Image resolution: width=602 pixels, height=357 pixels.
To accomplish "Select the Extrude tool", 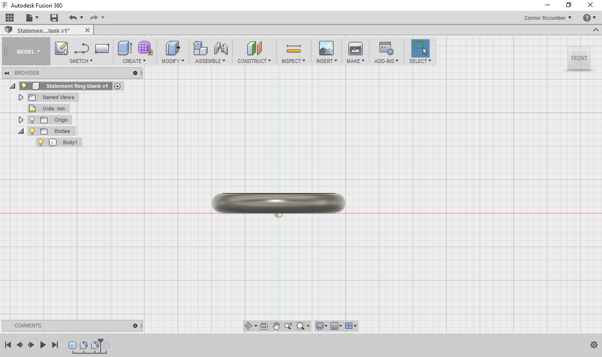I will point(125,48).
